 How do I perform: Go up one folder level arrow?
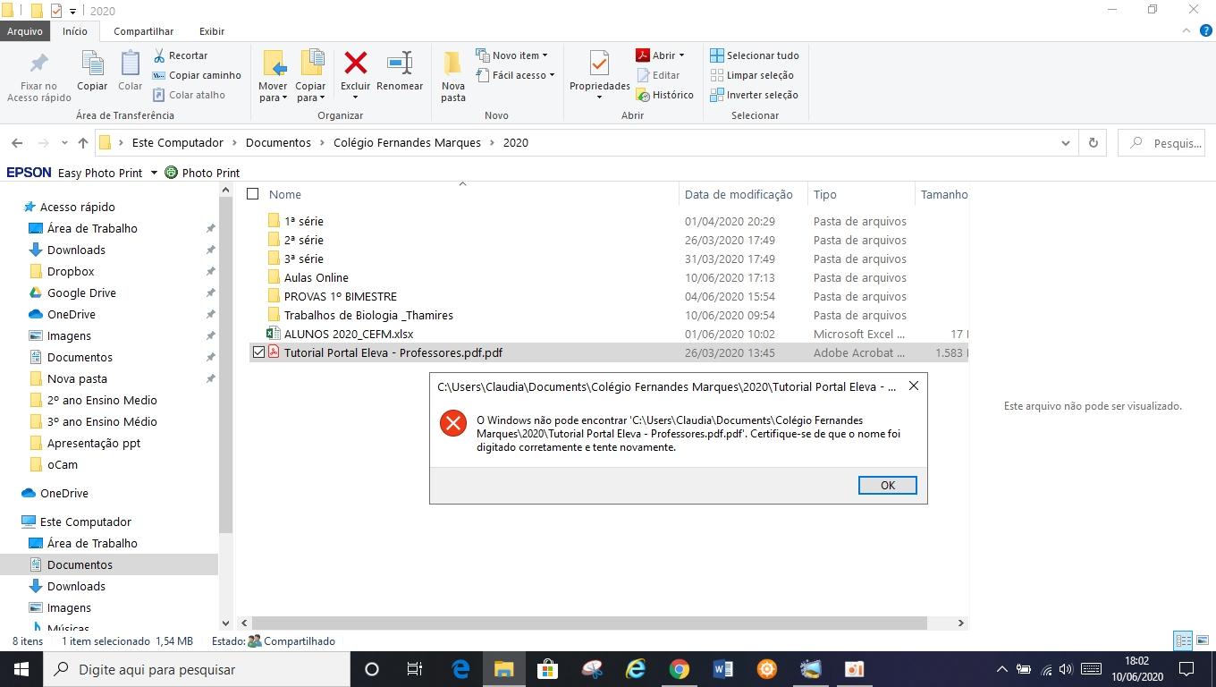[83, 143]
